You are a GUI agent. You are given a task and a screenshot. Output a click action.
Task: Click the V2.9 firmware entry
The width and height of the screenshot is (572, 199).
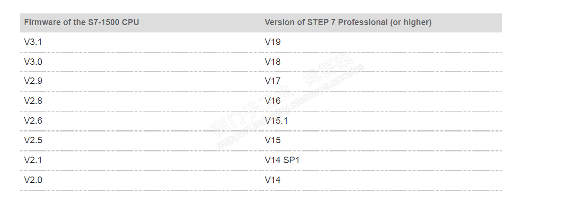(x=33, y=81)
